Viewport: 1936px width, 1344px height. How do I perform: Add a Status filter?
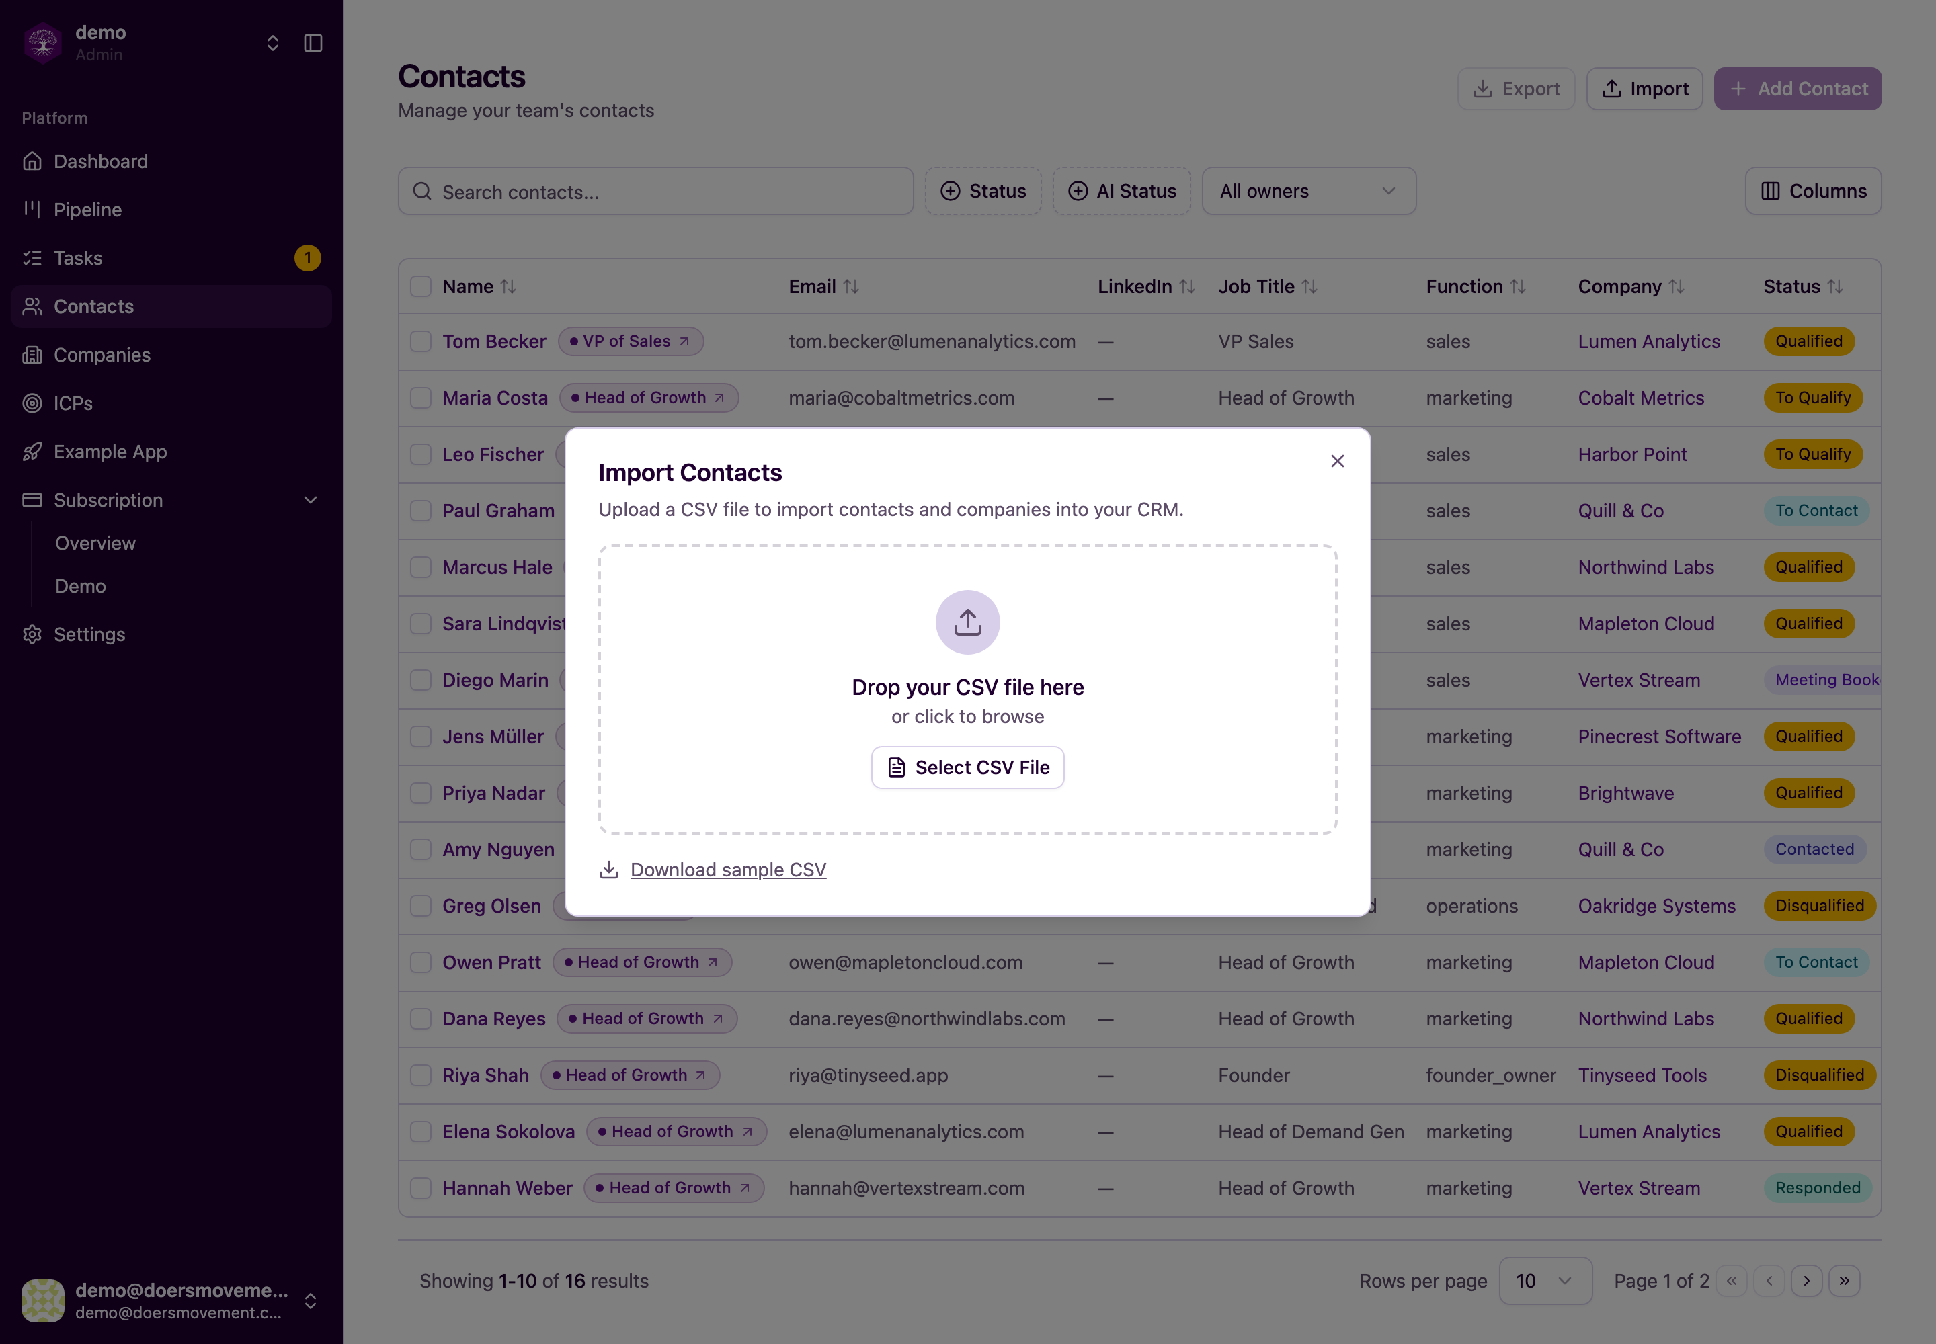(982, 191)
